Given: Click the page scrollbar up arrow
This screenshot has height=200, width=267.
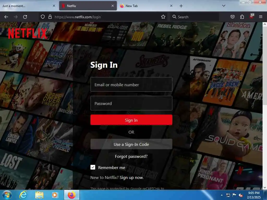Looking at the screenshot, I should pos(265,24).
